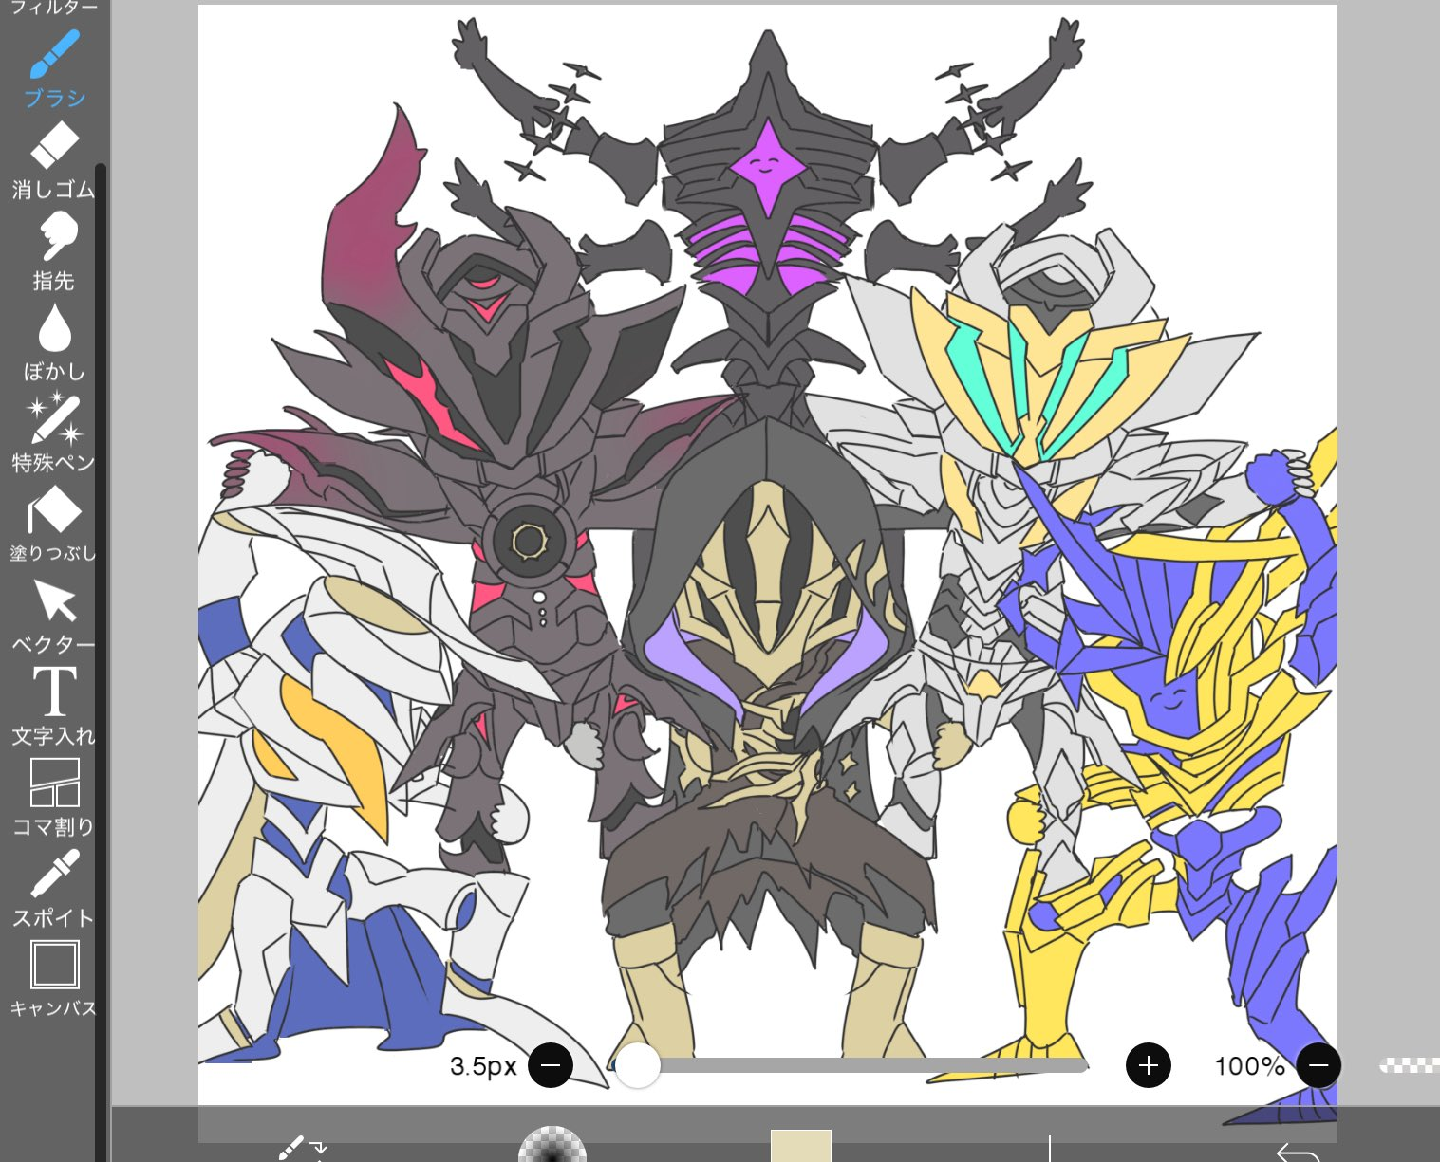Increase brush thickness with plus button
Viewport: 1440px width, 1162px height.
pos(1149,1065)
